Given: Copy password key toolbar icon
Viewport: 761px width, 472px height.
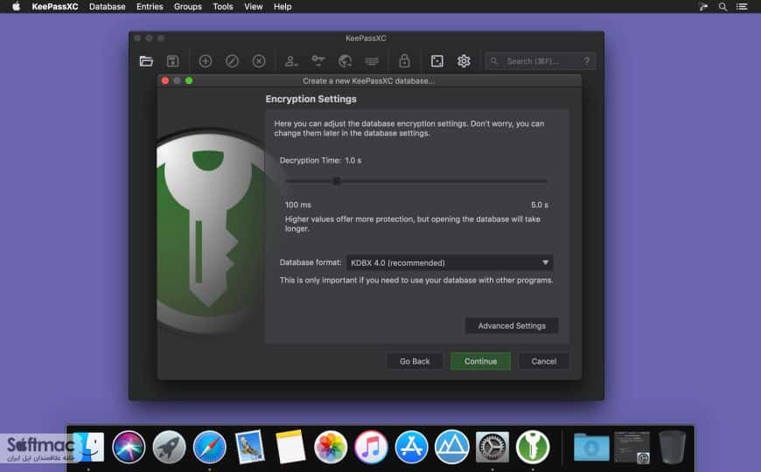Looking at the screenshot, I should click(318, 60).
